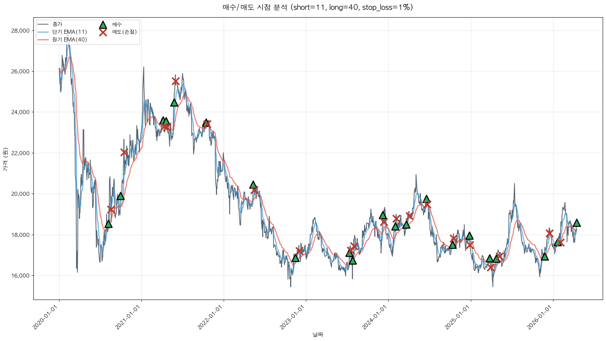The height and width of the screenshot is (341, 606).
Task: Click the 28,000 y-axis tick label
Action: point(20,31)
